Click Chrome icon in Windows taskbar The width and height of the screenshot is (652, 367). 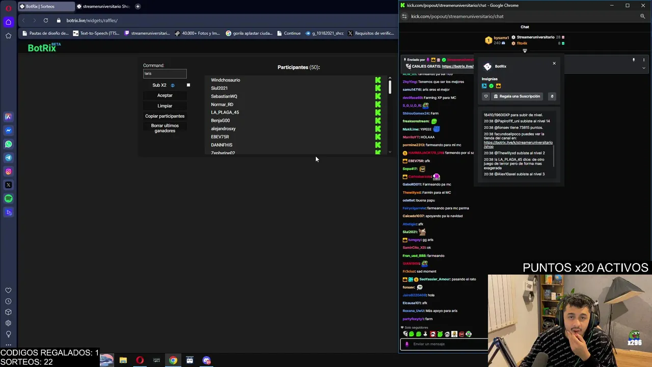(173, 360)
